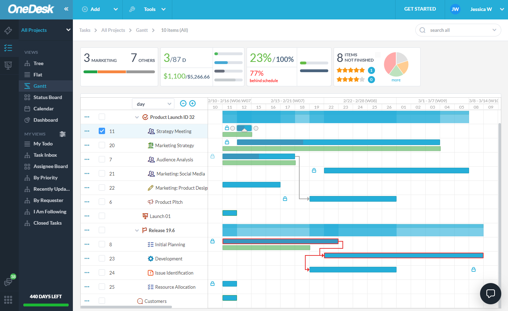Open the Dashboard view
The image size is (508, 311).
(46, 120)
